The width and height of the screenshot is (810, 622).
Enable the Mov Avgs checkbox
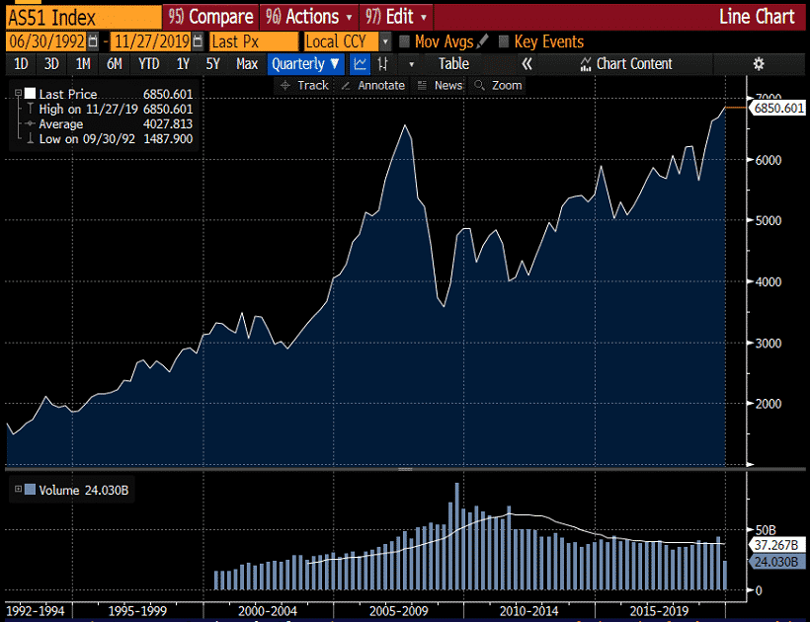(x=403, y=41)
